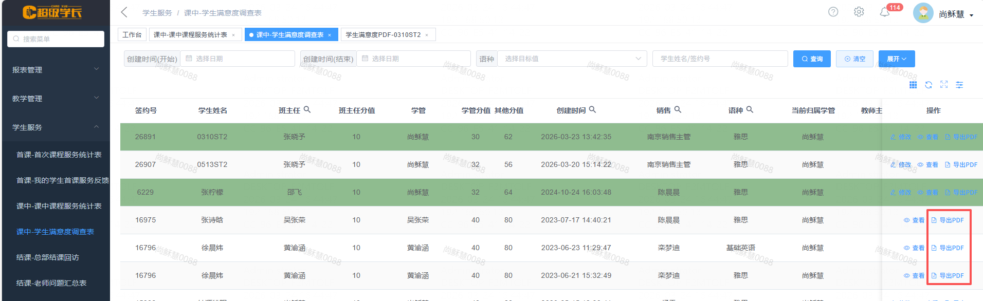Click the help question mark icon

click(833, 12)
